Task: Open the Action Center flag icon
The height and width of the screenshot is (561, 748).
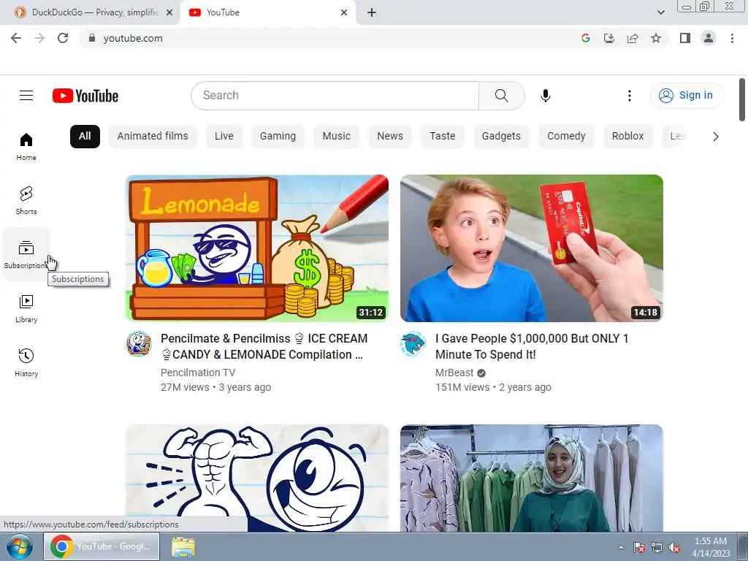Action: pos(638,548)
